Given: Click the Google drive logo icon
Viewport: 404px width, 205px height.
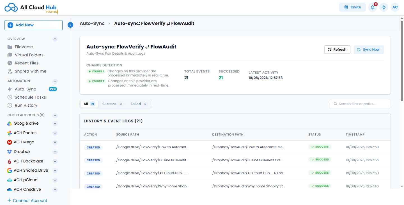Looking at the screenshot, I should [9, 124].
